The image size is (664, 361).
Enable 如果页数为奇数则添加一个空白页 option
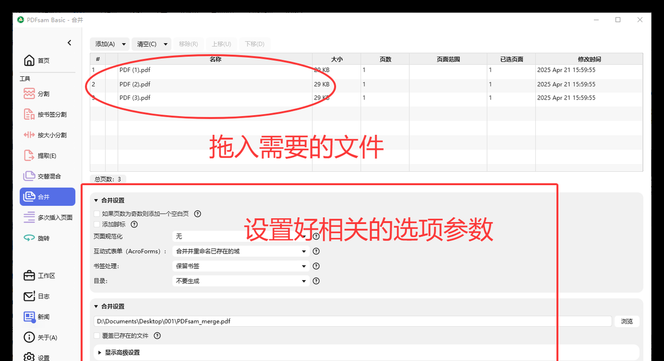point(96,213)
